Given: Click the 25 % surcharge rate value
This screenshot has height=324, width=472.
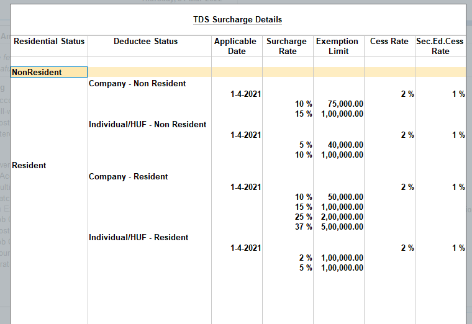Looking at the screenshot, I should click(x=304, y=217).
